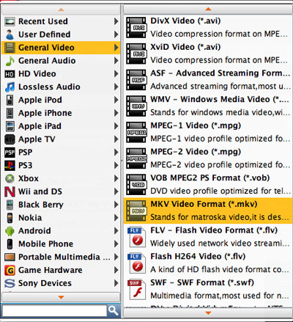Click the FLV Flash Video file icon
The height and width of the screenshot is (322, 293).
tap(136, 237)
